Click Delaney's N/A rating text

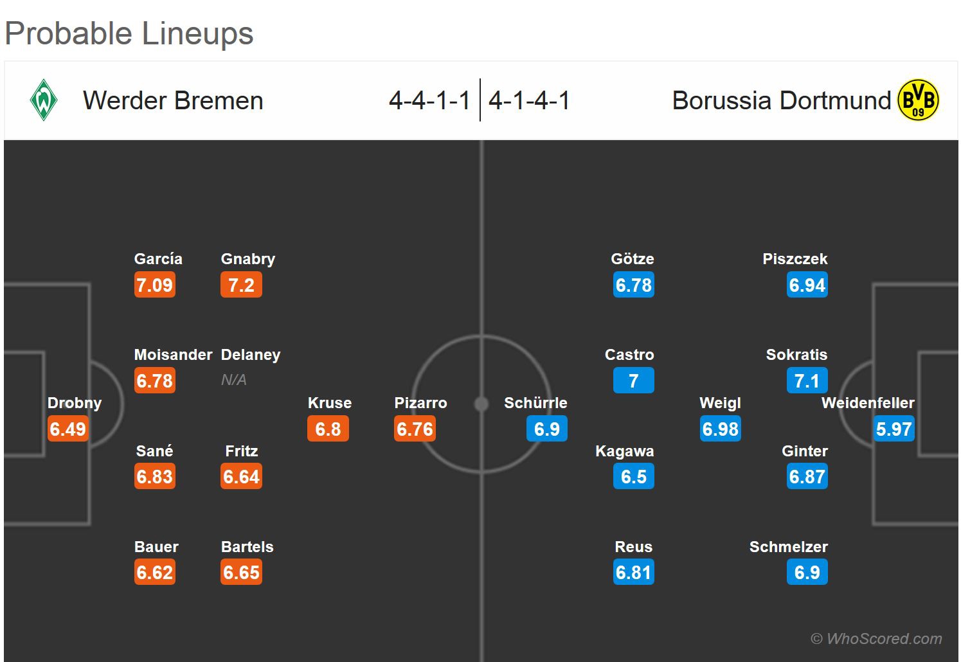coord(233,380)
